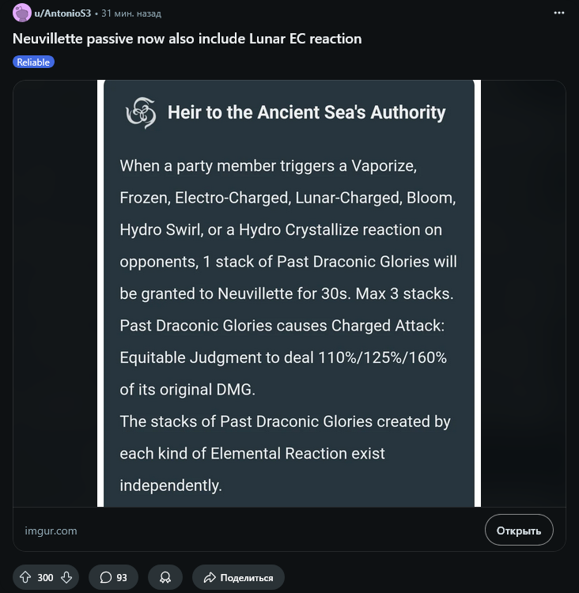Image resolution: width=579 pixels, height=593 pixels.
Task: Click the 93 comment count
Action: pyautogui.click(x=122, y=578)
